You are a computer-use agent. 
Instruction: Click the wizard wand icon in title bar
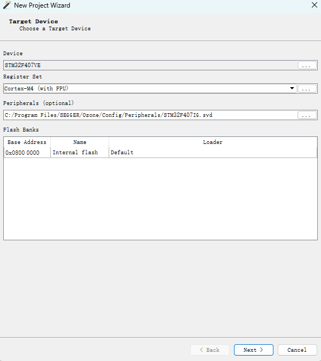[7, 5]
